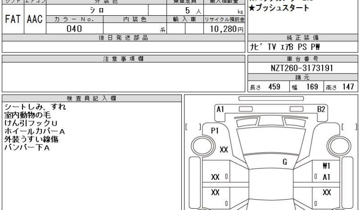Click the kg unit in max load cell
The image size is (360, 210).
[240, 12]
